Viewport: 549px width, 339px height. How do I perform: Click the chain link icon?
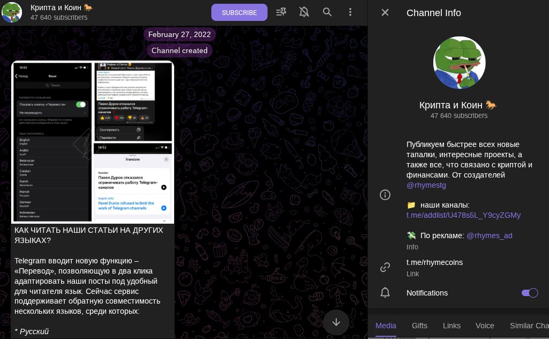click(385, 267)
